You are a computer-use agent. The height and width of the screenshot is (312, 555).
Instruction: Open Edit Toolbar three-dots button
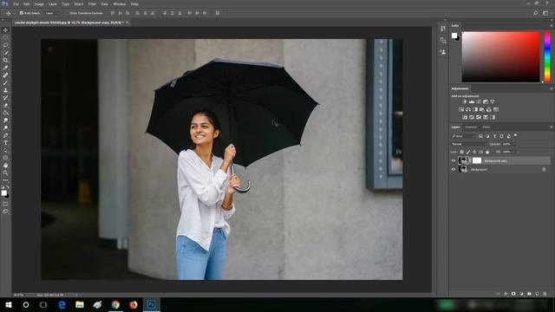(x=5, y=180)
